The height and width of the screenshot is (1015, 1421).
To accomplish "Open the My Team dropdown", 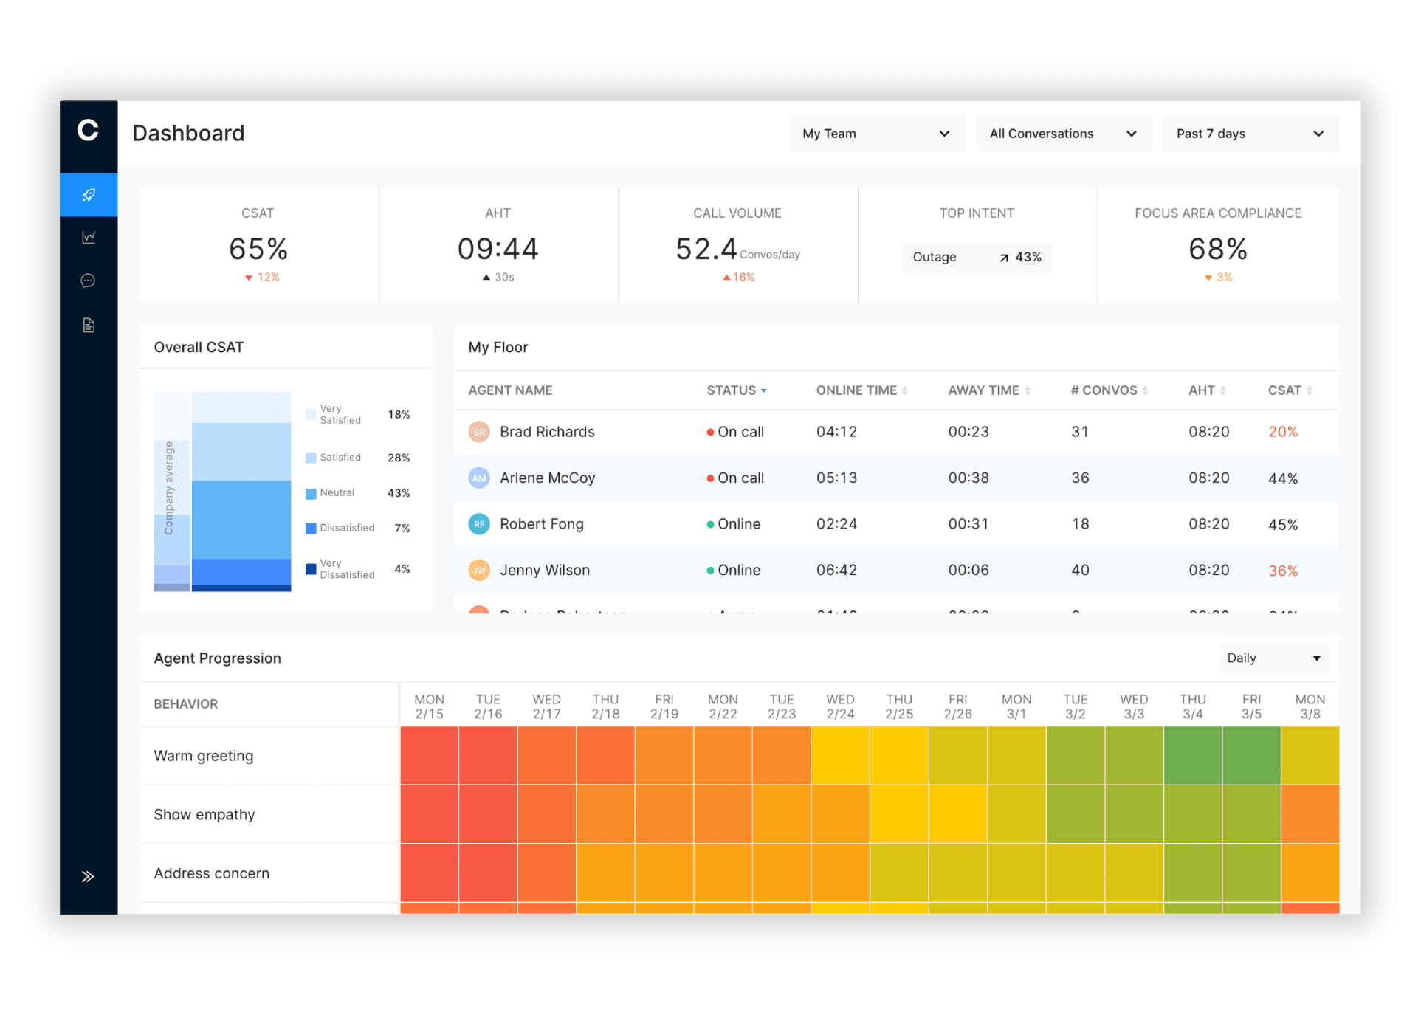I will [876, 134].
